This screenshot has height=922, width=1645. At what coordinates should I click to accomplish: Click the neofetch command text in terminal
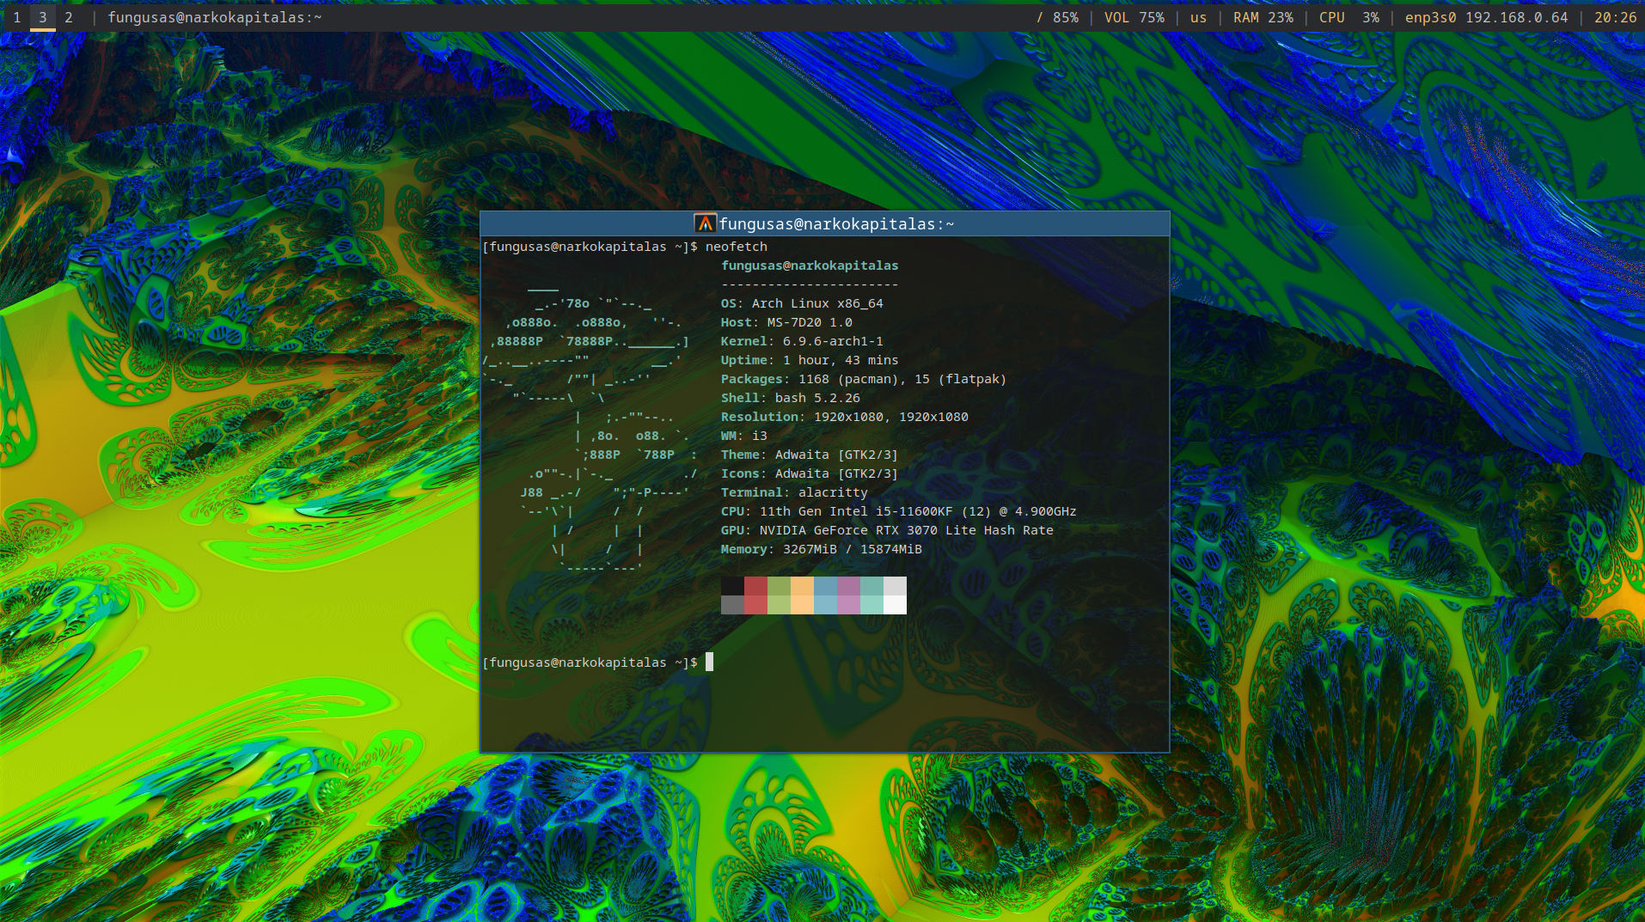736,247
